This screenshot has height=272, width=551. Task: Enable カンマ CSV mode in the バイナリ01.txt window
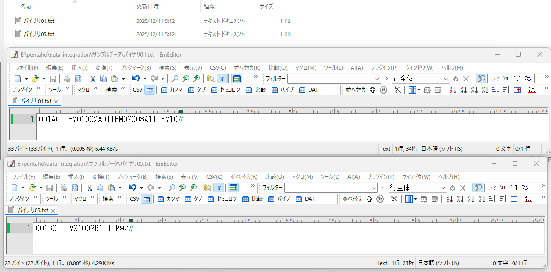click(x=171, y=90)
